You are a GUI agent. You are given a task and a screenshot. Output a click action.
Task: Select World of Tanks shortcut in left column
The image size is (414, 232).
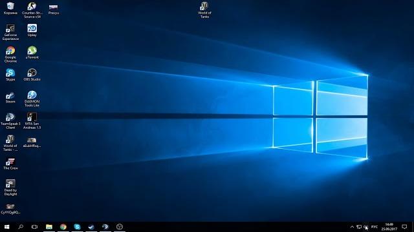coord(10,143)
